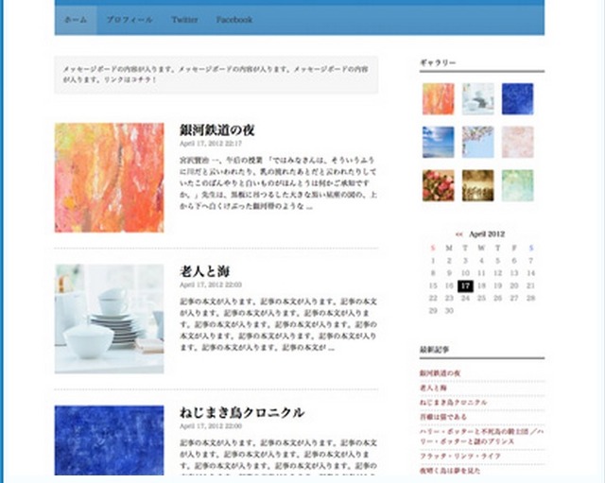Go to previous month in calendar
605x483 pixels.
[459, 234]
